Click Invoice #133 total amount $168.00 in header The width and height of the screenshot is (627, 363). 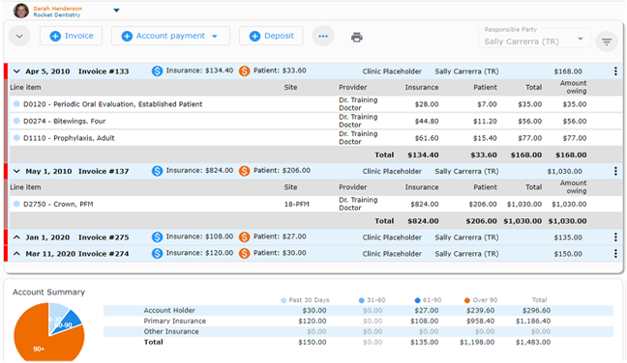pyautogui.click(x=568, y=71)
